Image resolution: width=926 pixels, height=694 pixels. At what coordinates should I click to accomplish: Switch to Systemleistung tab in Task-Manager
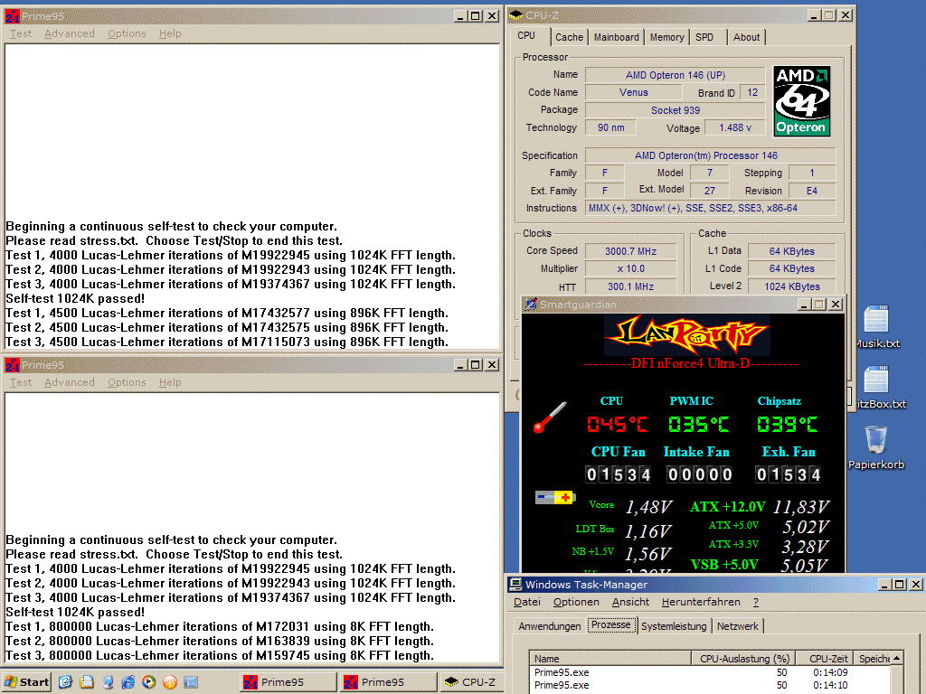[x=674, y=626]
